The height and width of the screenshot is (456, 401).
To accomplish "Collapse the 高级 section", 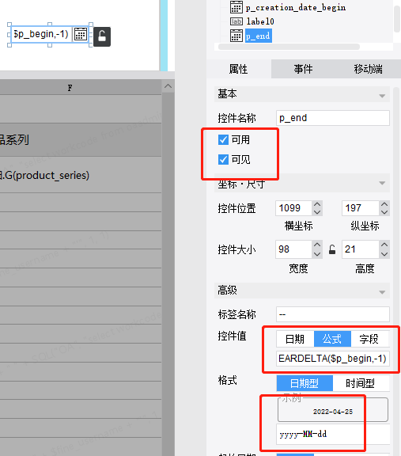I will 382,292.
